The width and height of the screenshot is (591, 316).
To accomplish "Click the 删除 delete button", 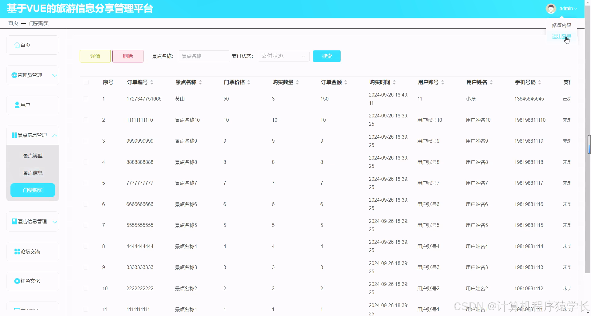I will [x=128, y=56].
